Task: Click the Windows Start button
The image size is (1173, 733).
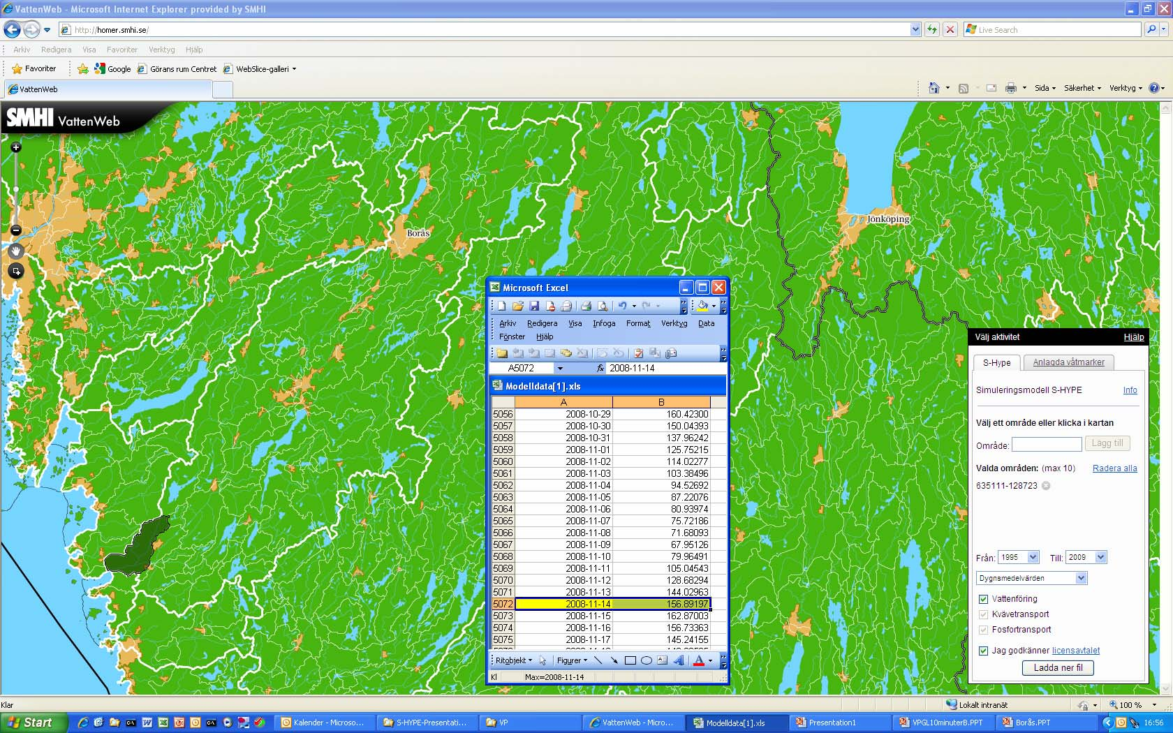Action: 33,723
